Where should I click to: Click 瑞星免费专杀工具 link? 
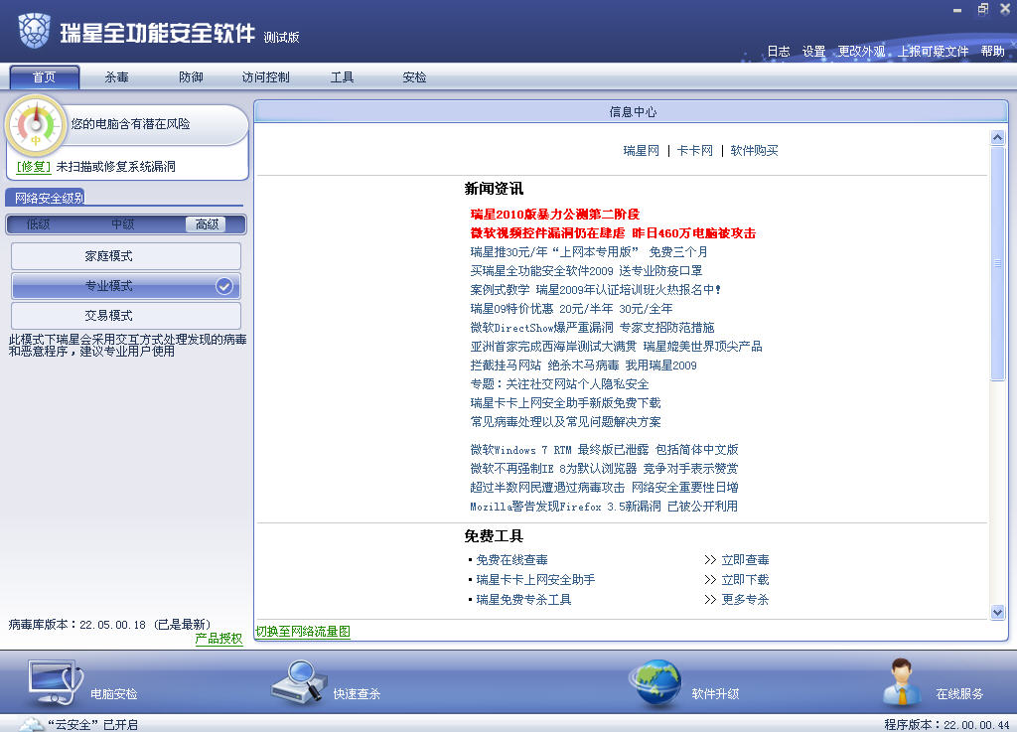pyautogui.click(x=523, y=600)
